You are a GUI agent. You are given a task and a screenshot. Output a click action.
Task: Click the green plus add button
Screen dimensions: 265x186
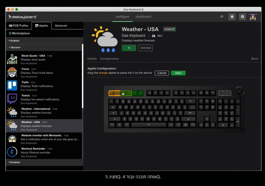pyautogui.click(x=129, y=48)
